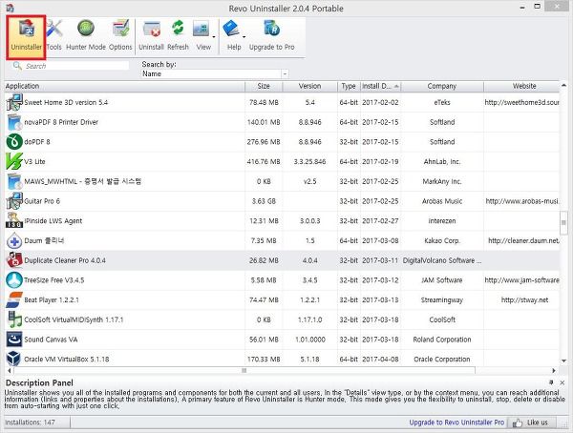The height and width of the screenshot is (433, 573).
Task: Select the Uninstaller toolbar button
Action: (26, 37)
